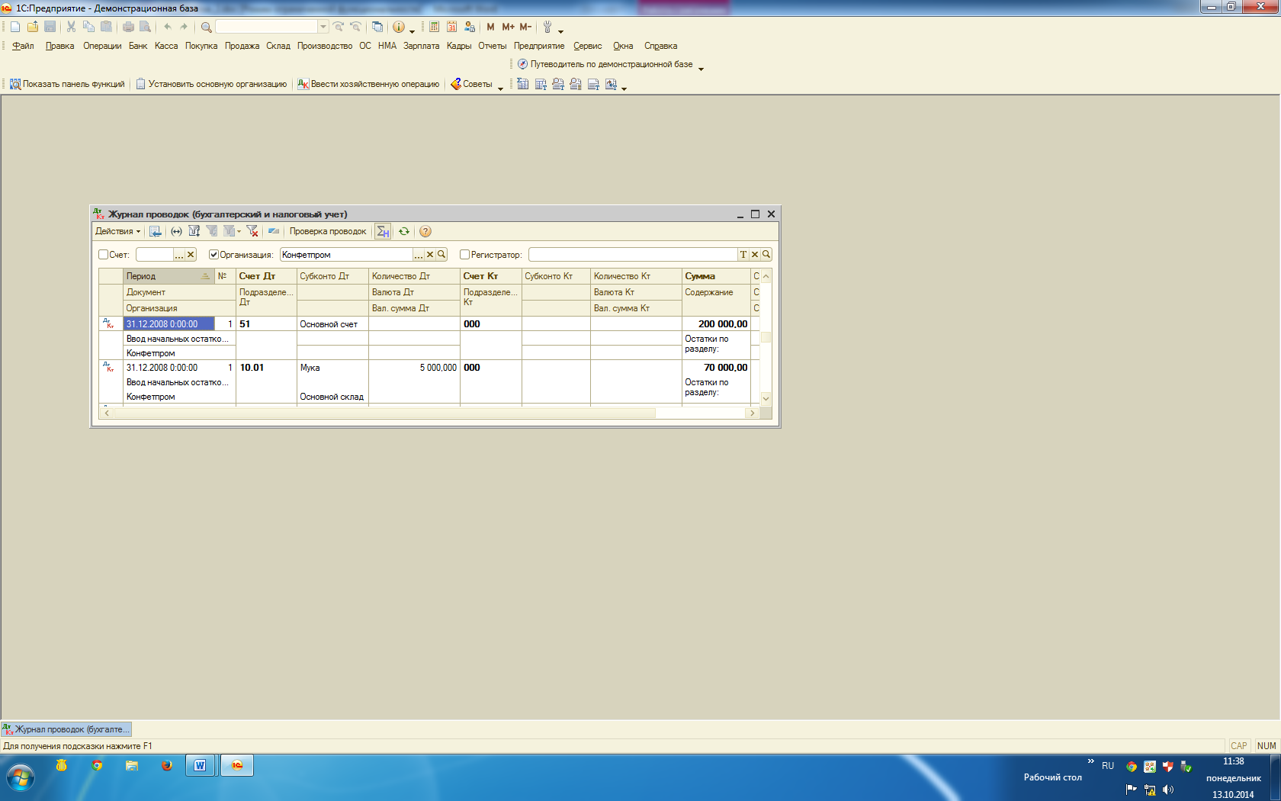This screenshot has width=1281, height=801.
Task: Click the Copy icon in main toolbar
Action: pyautogui.click(x=88, y=27)
